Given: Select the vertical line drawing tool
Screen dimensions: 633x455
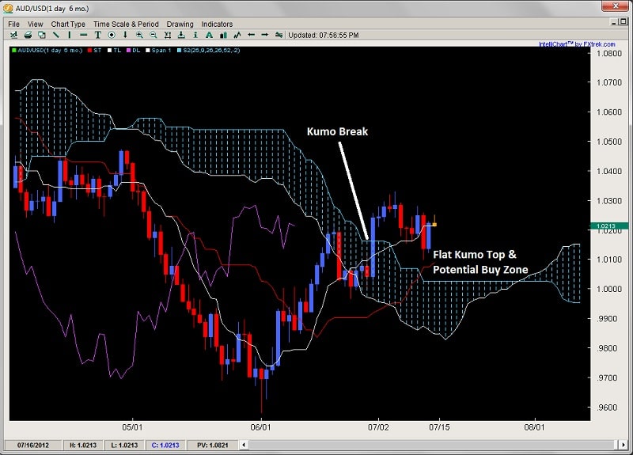Looking at the screenshot, I should click(x=70, y=35).
